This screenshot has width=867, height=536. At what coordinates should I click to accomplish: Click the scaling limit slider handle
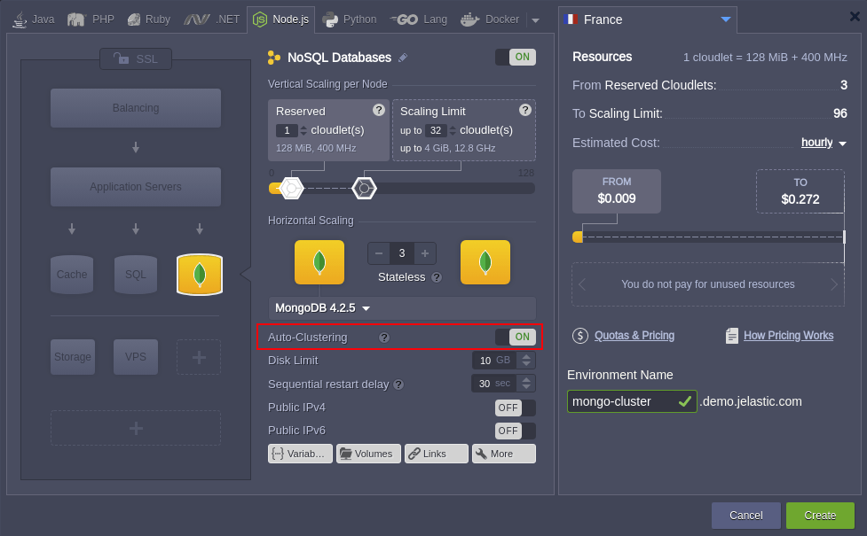click(x=365, y=188)
